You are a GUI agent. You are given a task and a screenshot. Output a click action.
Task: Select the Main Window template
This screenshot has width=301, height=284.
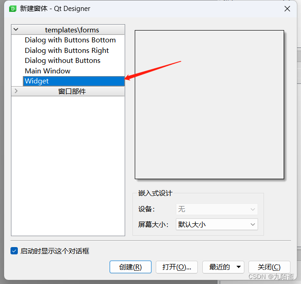click(48, 71)
